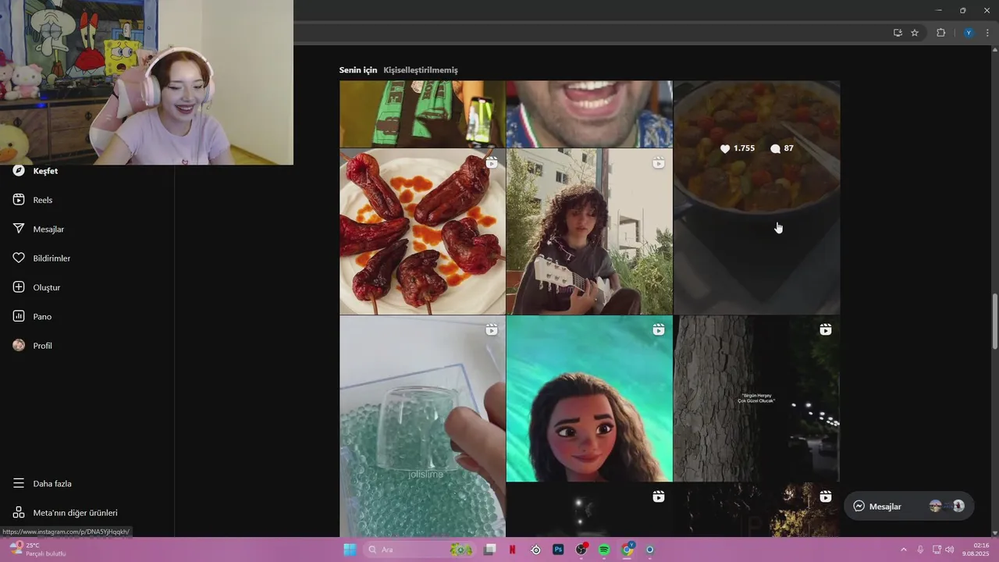Open the tree trunk night quote reel
The height and width of the screenshot is (562, 999).
[x=756, y=399]
